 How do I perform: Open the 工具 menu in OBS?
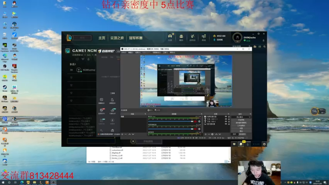[165, 53]
